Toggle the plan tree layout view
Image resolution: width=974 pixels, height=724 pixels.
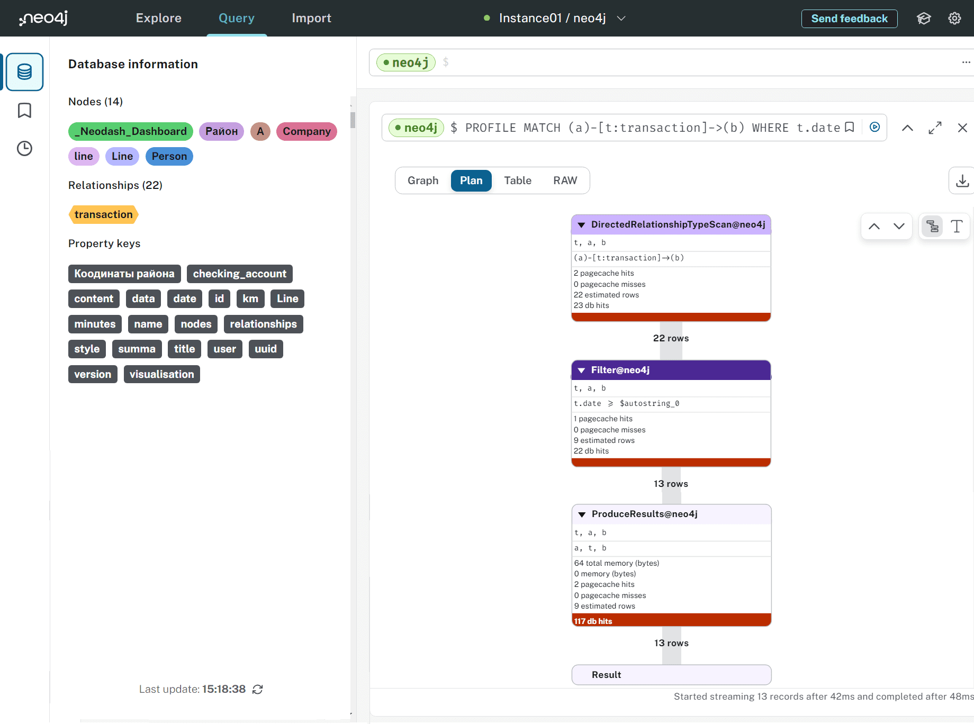(x=932, y=227)
